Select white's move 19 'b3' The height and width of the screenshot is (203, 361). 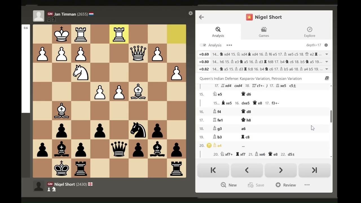coord(217,137)
